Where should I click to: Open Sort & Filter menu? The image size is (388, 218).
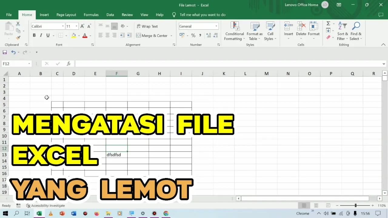point(343,31)
